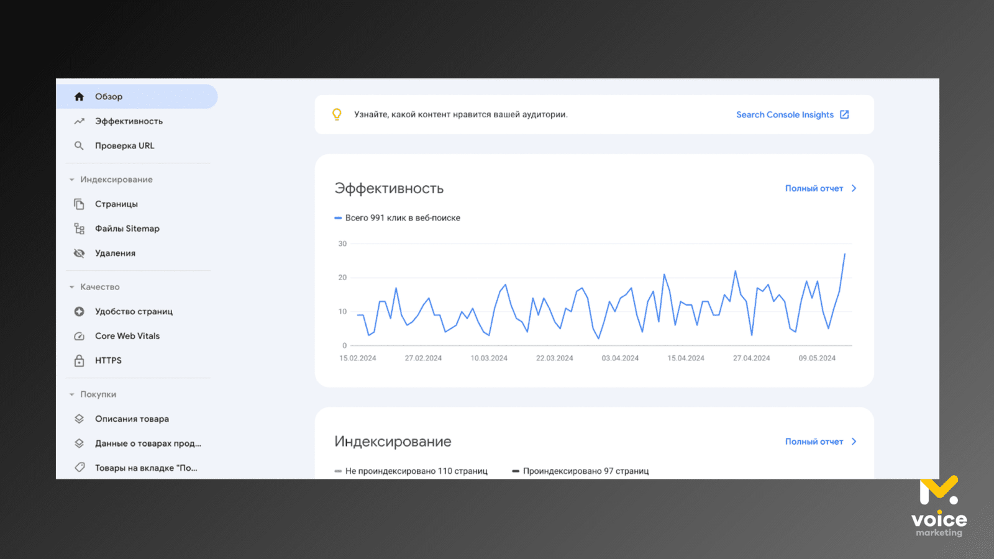Click the layers icon for Данные о товарах
Image resolution: width=994 pixels, height=559 pixels.
[x=79, y=443]
